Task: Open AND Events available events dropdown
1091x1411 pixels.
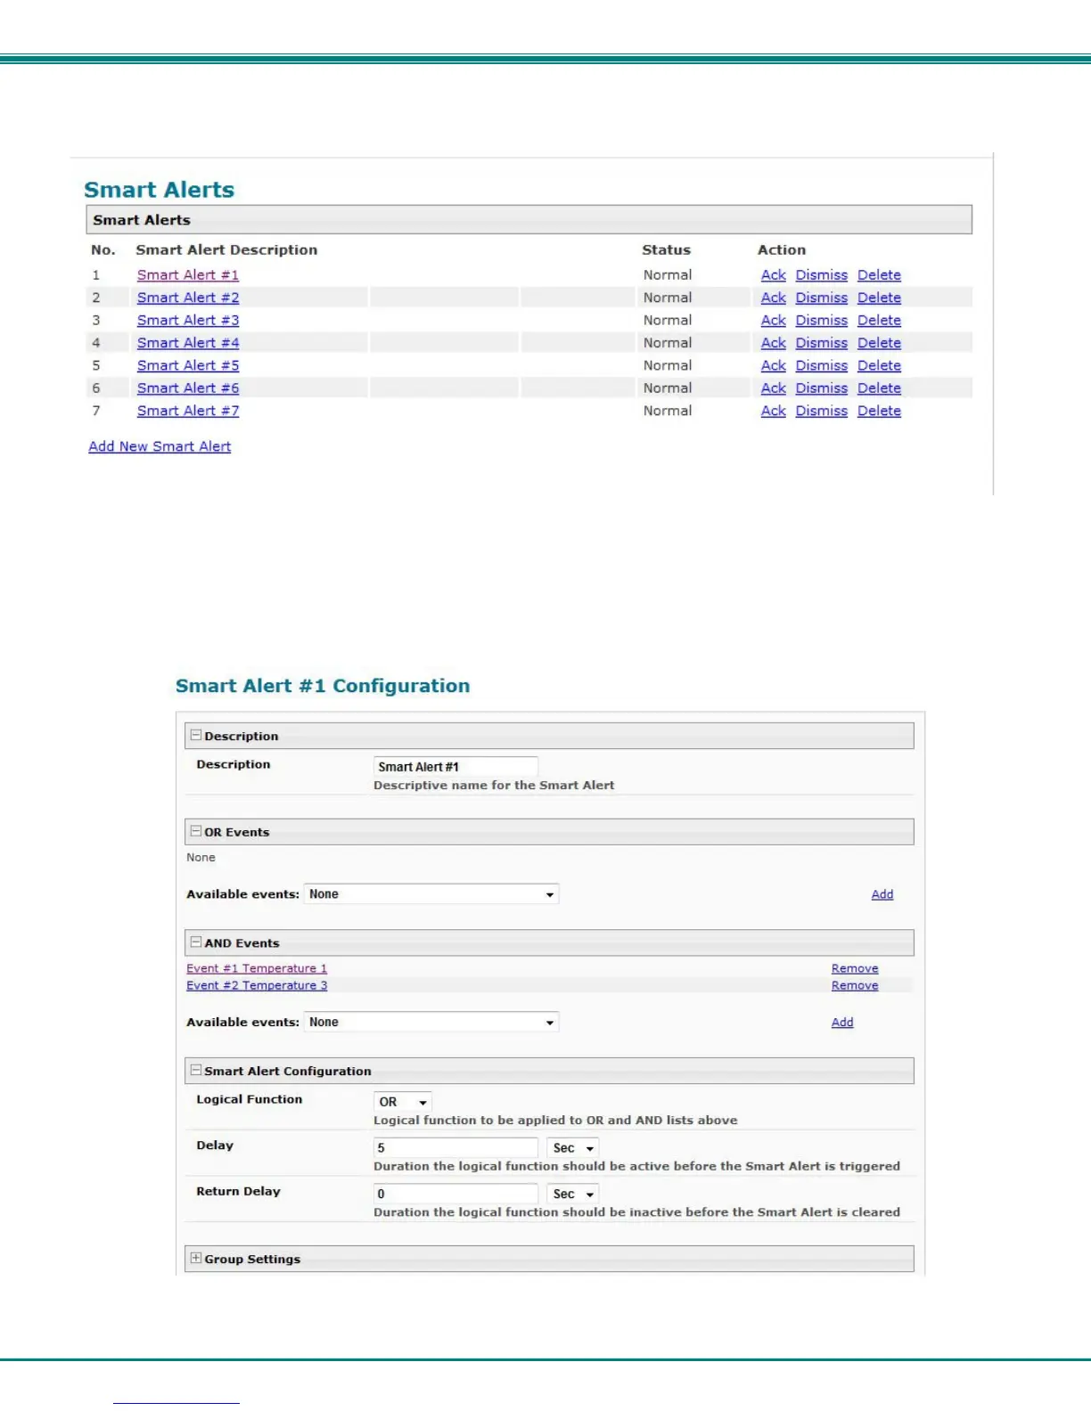Action: pos(431,1022)
